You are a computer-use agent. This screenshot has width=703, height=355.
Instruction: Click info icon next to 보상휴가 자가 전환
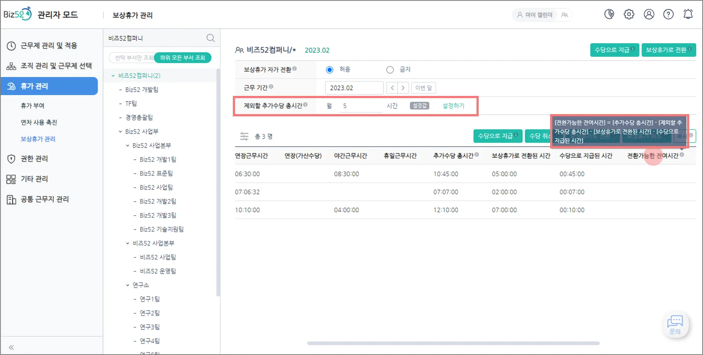[x=295, y=68]
